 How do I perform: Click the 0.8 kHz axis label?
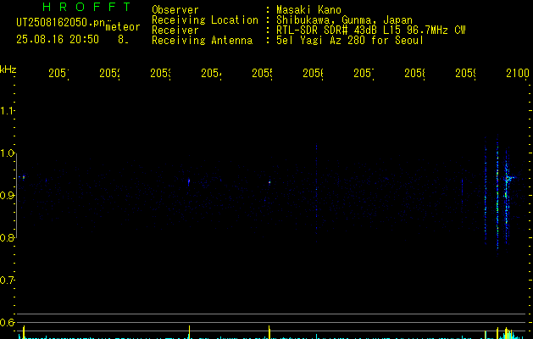click(7, 238)
